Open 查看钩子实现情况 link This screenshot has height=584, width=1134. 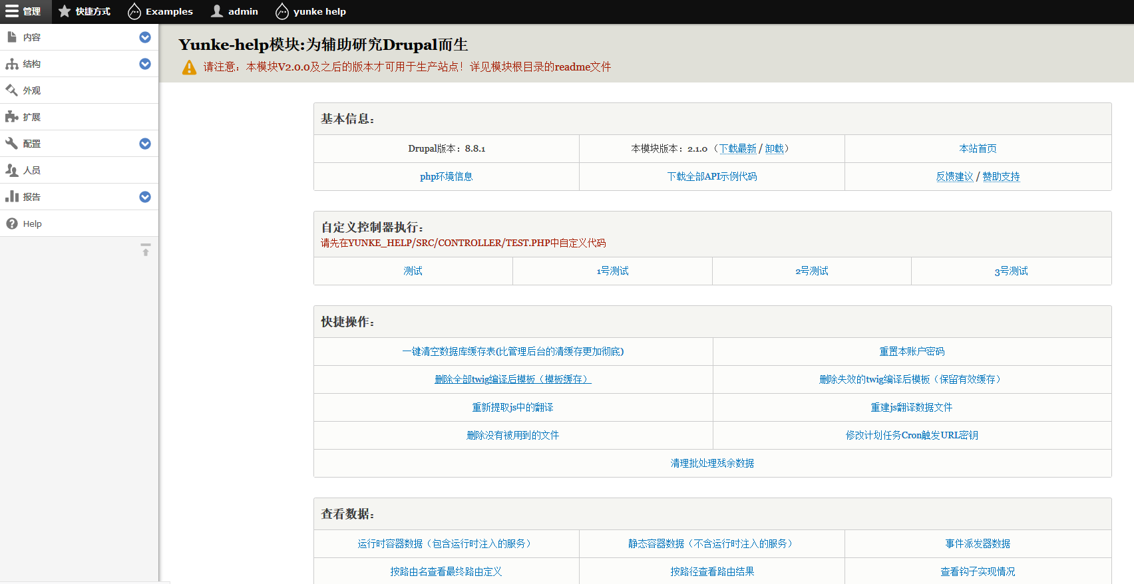click(978, 571)
